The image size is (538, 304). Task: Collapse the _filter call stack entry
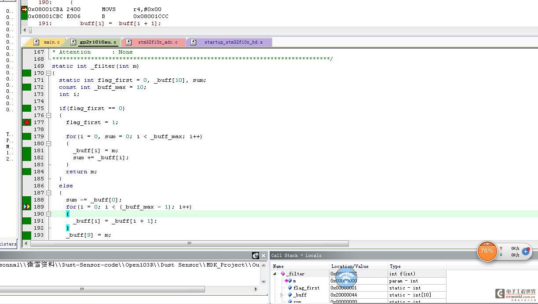(x=275, y=274)
